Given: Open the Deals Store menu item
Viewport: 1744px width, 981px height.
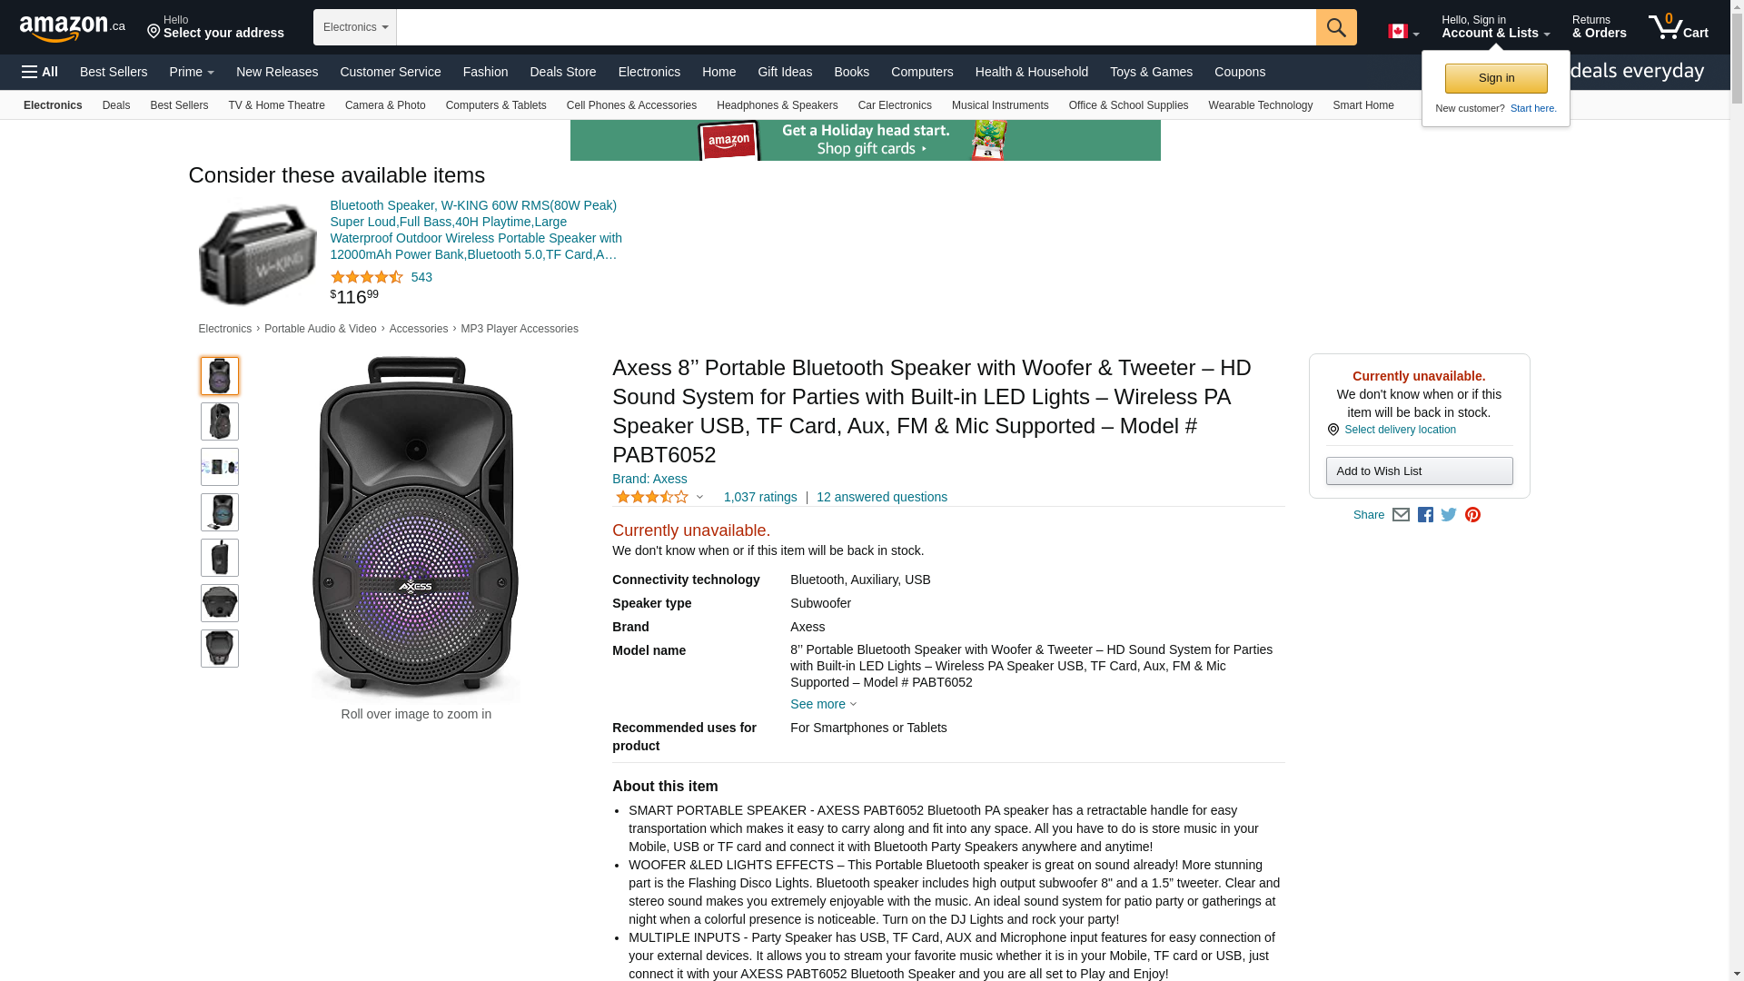Looking at the screenshot, I should click(x=563, y=72).
